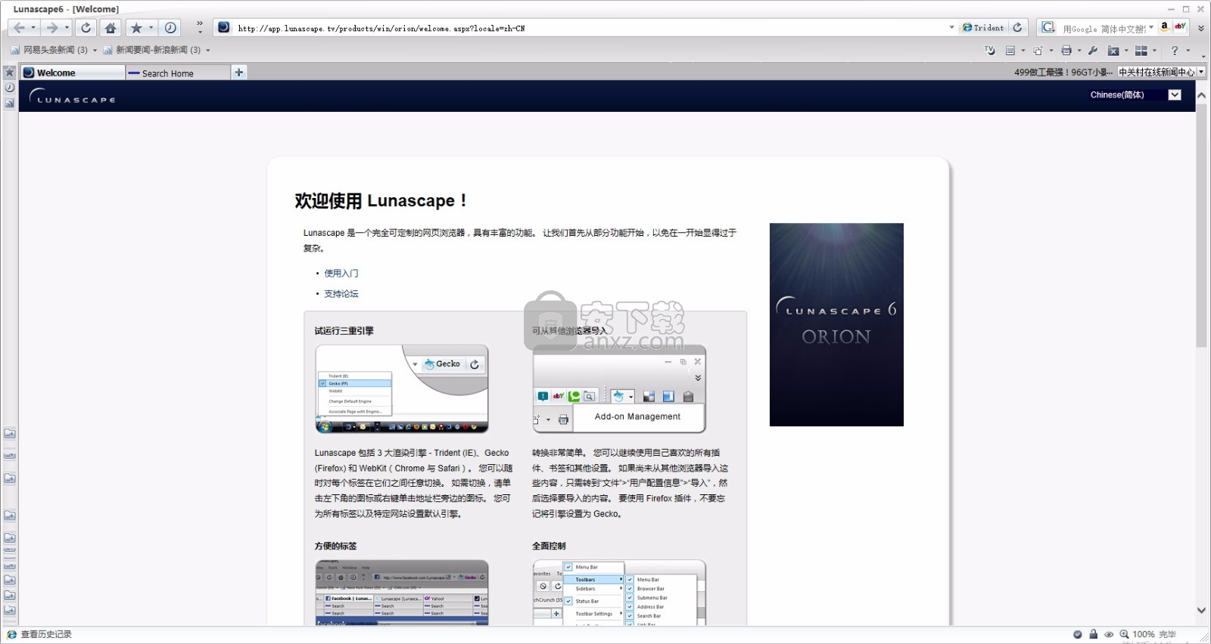This screenshot has width=1211, height=644.
Task: Click the Google search input field
Action: (x=1104, y=29)
